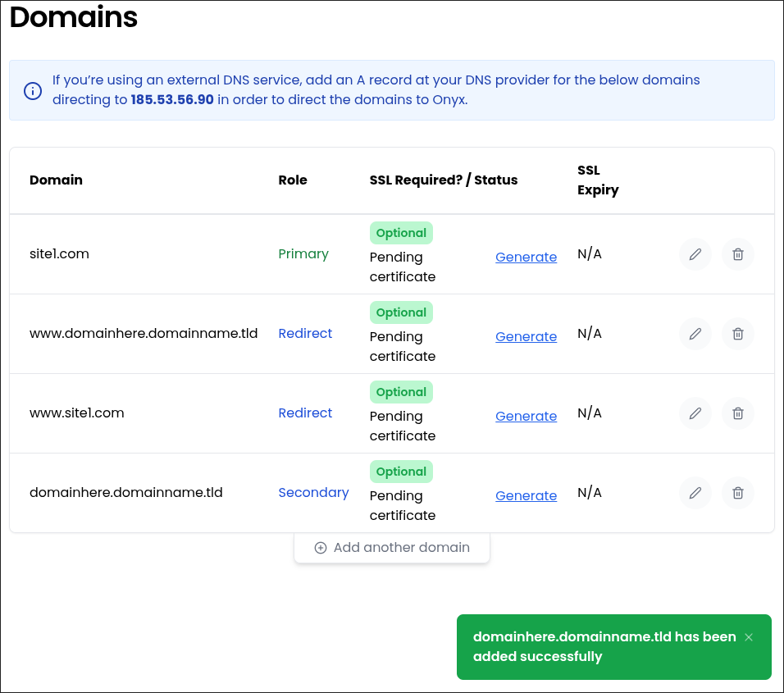784x693 pixels.
Task: Select domainhere.domainname.tld in Secondary row
Action: tap(126, 493)
